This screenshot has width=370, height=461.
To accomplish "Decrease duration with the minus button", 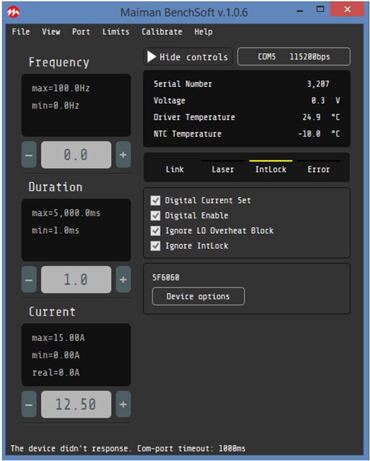I will pos(29,279).
